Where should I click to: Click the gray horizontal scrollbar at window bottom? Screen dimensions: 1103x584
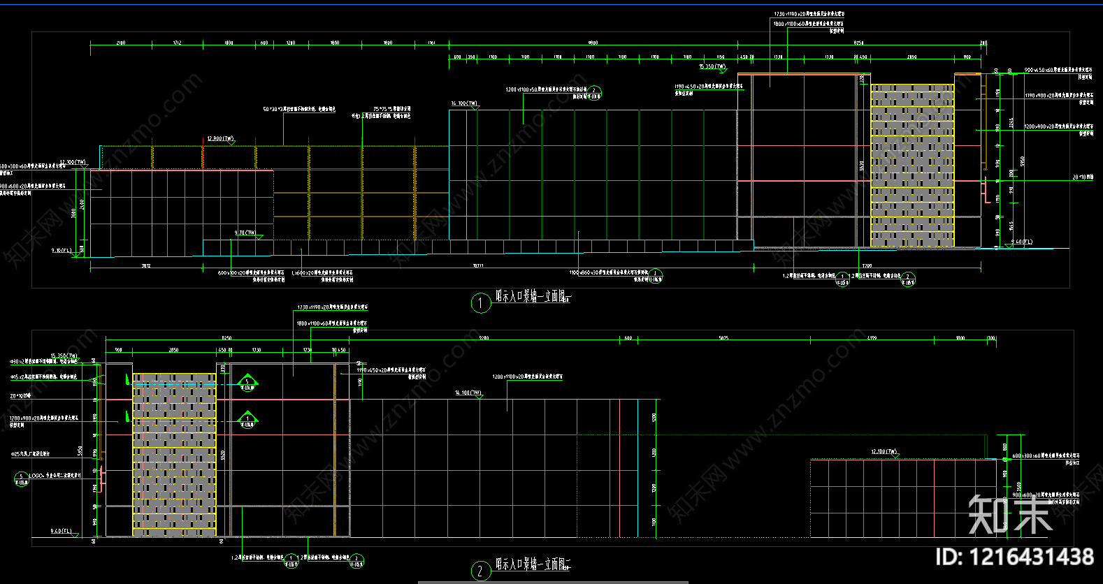click(x=554, y=581)
